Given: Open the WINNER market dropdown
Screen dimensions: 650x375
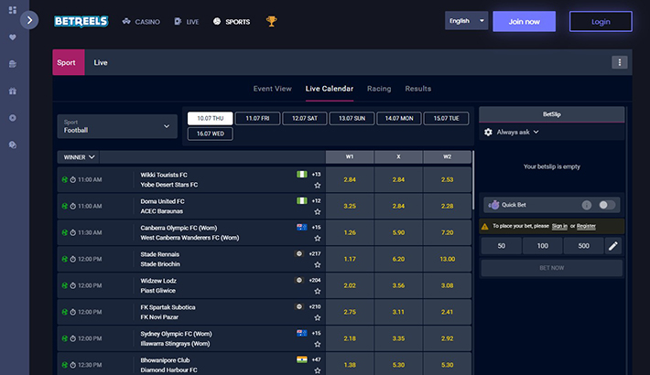Looking at the screenshot, I should (x=79, y=157).
